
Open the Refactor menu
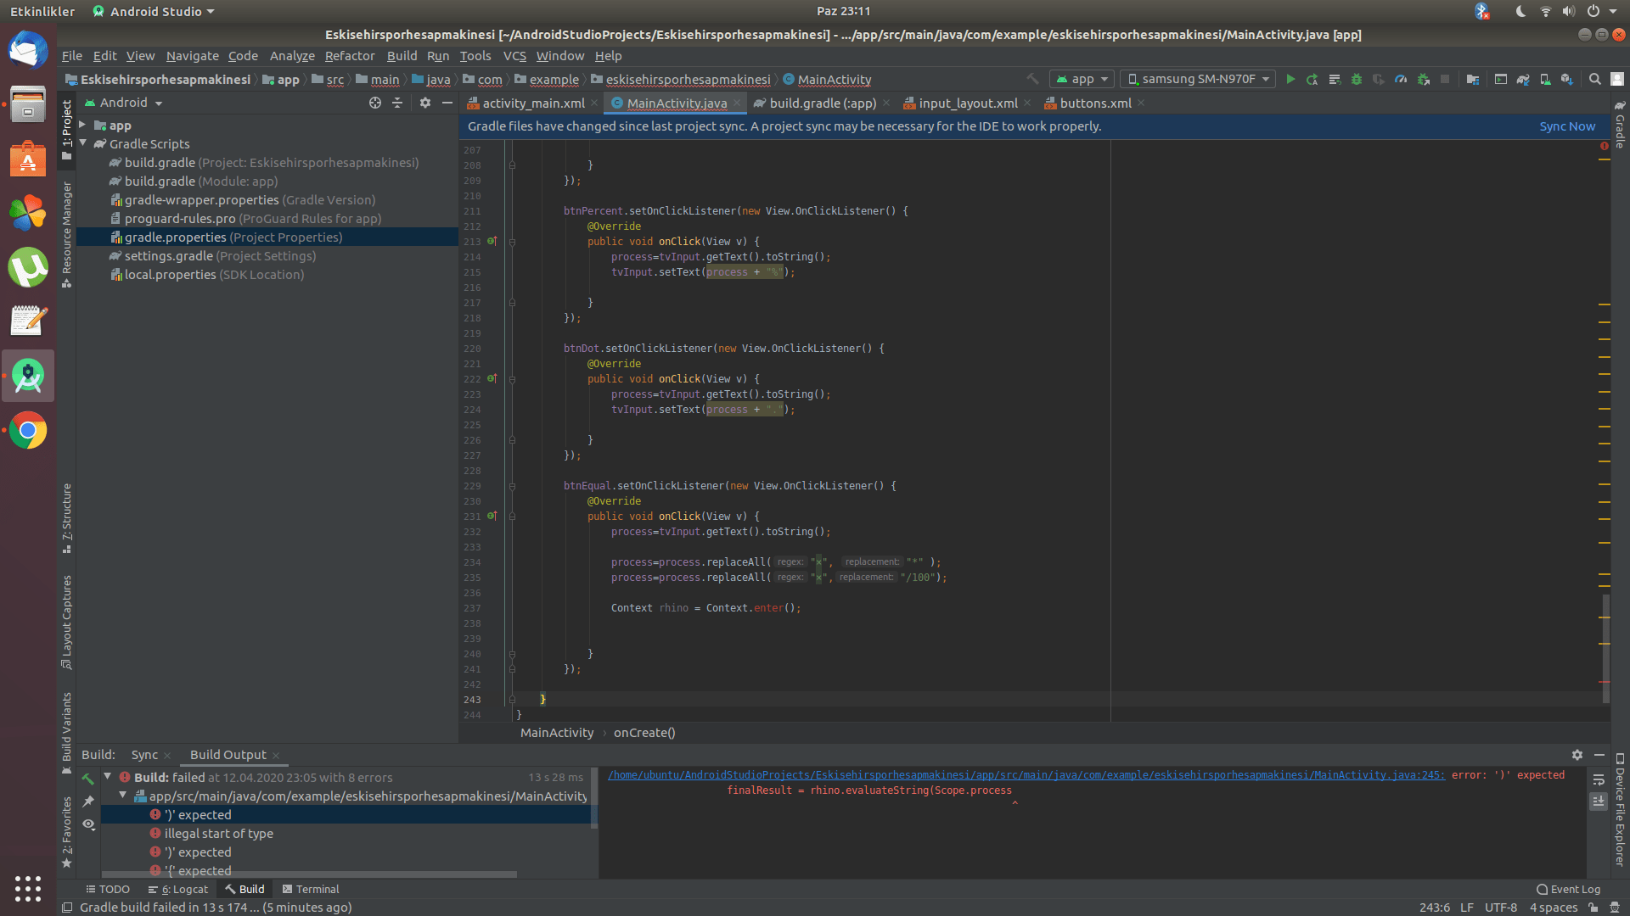[349, 56]
